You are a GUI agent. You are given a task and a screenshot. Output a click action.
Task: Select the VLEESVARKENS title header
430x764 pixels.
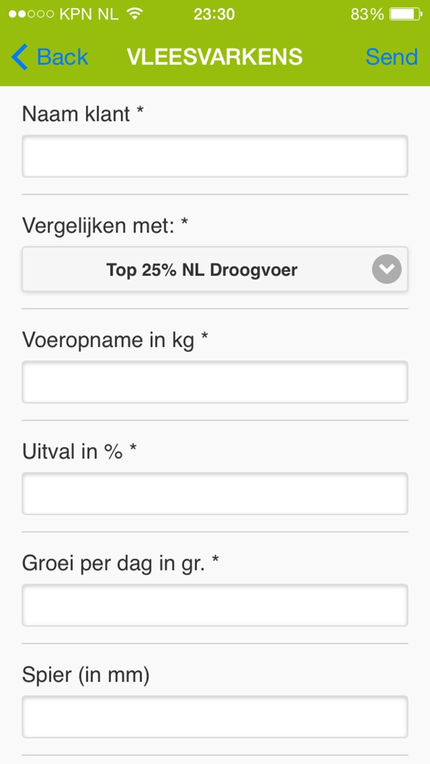(214, 57)
